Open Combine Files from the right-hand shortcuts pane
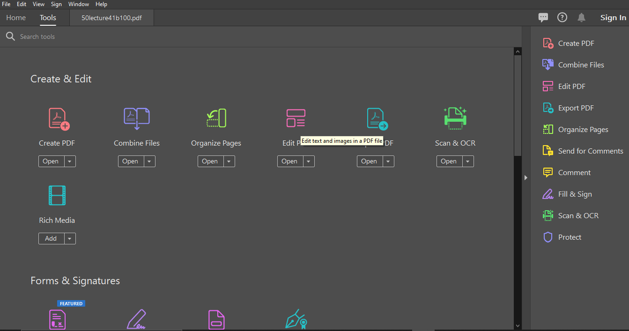629x331 pixels. [573, 65]
